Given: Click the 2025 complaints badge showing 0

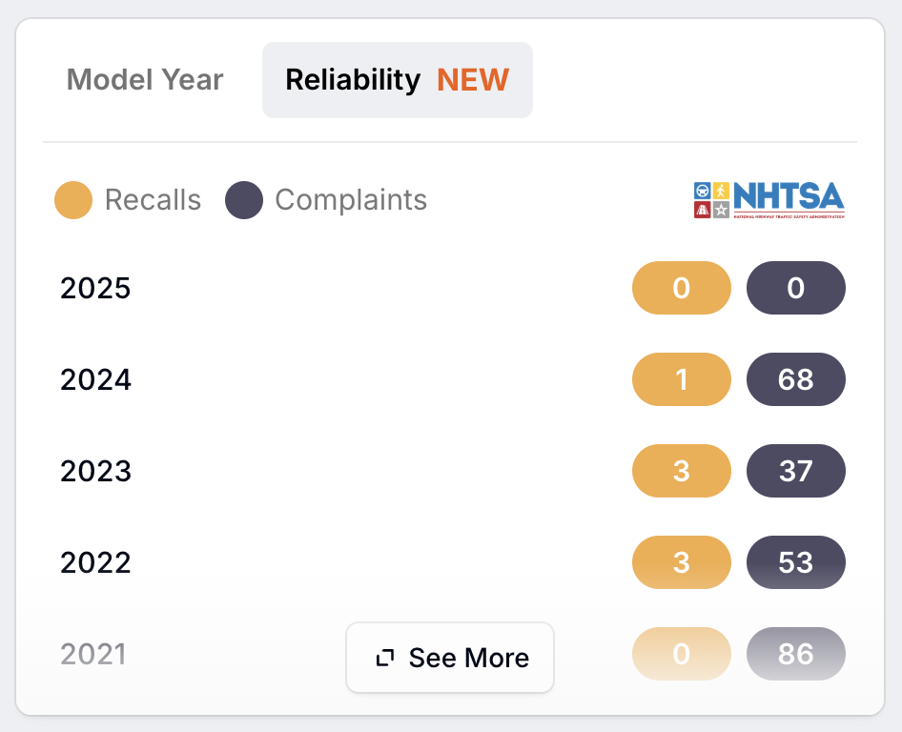Looking at the screenshot, I should [796, 288].
